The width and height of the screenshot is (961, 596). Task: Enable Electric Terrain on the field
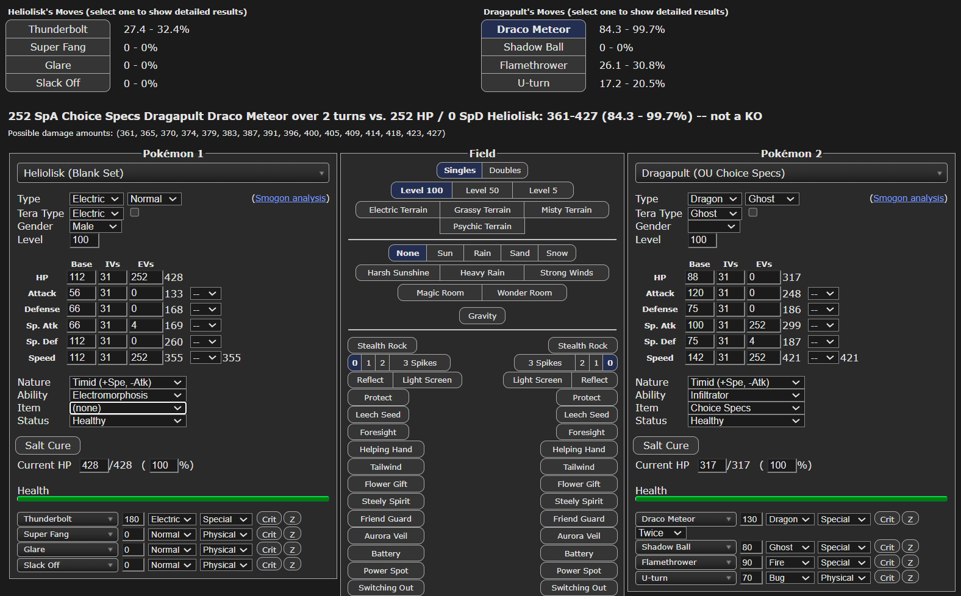click(398, 210)
